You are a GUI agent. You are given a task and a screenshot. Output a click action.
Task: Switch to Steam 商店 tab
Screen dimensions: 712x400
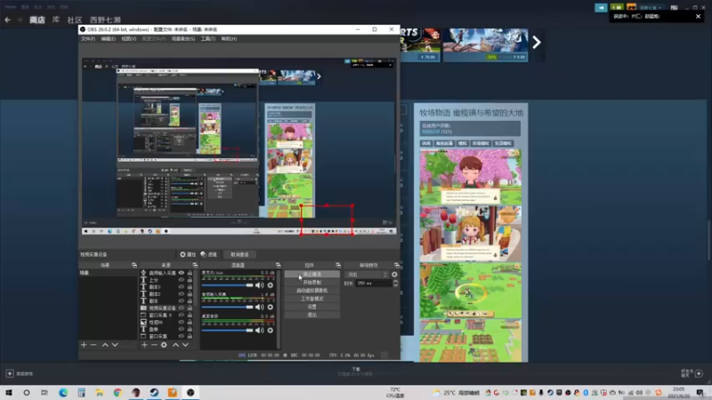(x=37, y=20)
